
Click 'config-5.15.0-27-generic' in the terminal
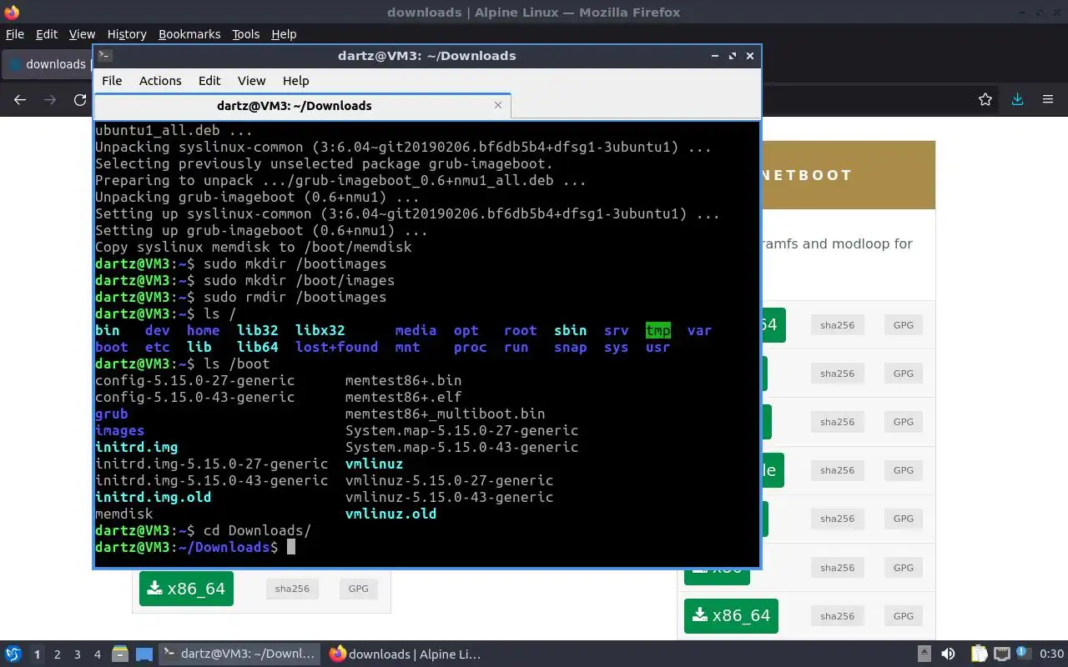pyautogui.click(x=195, y=380)
